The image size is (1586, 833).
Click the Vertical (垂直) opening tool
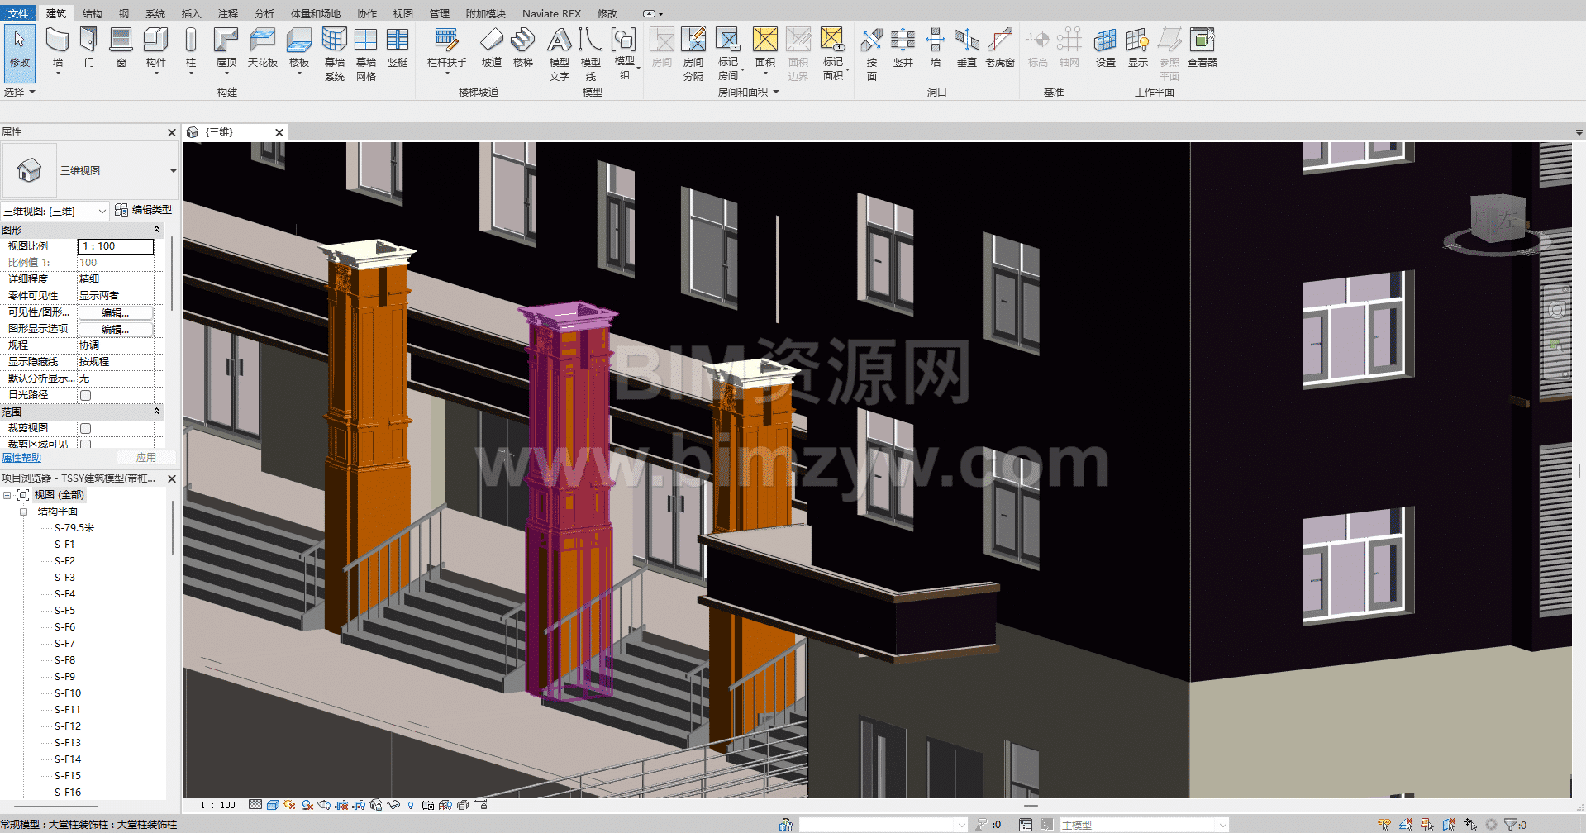coord(967,48)
